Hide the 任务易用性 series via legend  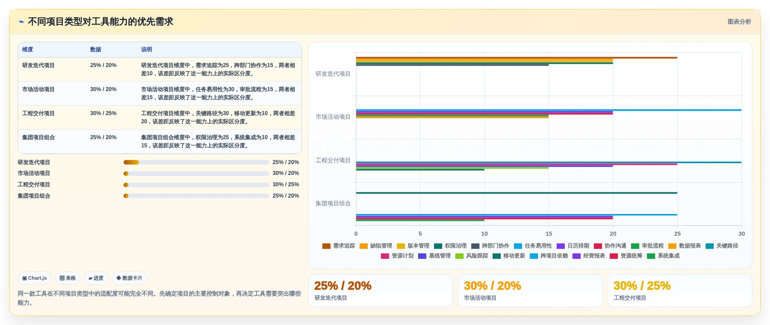[533, 246]
